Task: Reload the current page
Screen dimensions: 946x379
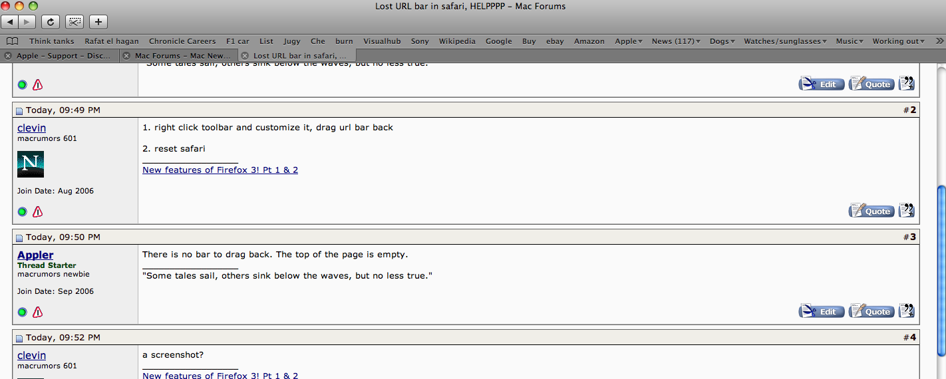Action: tap(51, 22)
